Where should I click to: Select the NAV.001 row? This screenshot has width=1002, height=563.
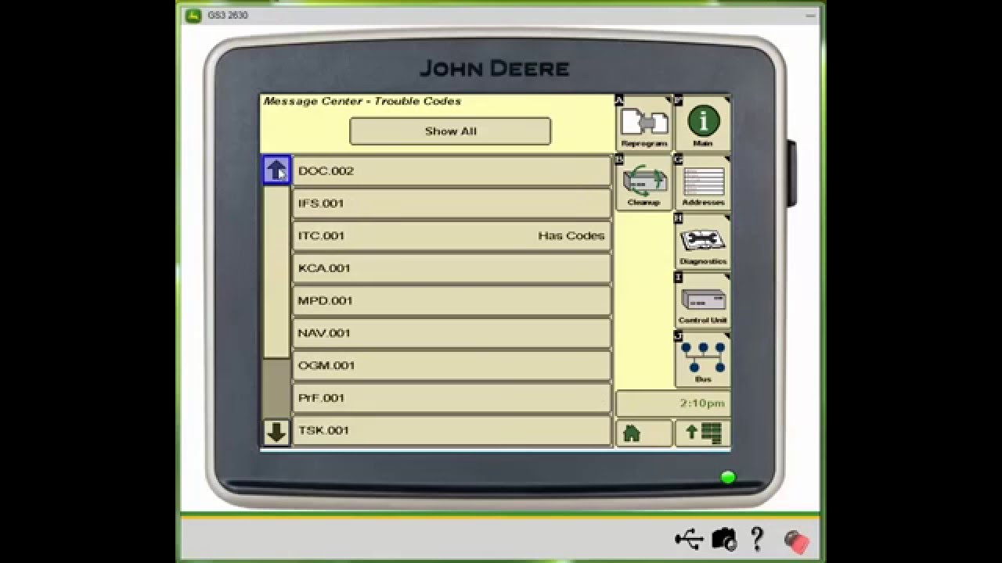pyautogui.click(x=452, y=333)
